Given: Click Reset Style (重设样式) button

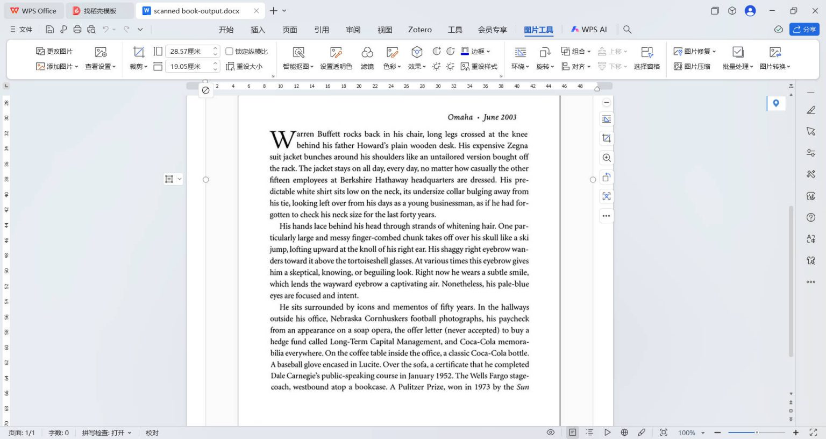Looking at the screenshot, I should point(479,67).
